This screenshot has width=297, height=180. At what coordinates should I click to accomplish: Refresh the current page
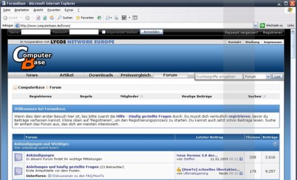pos(45,18)
